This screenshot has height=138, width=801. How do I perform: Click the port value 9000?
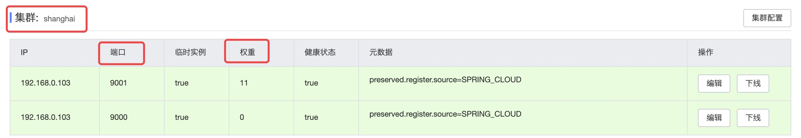[x=119, y=117]
